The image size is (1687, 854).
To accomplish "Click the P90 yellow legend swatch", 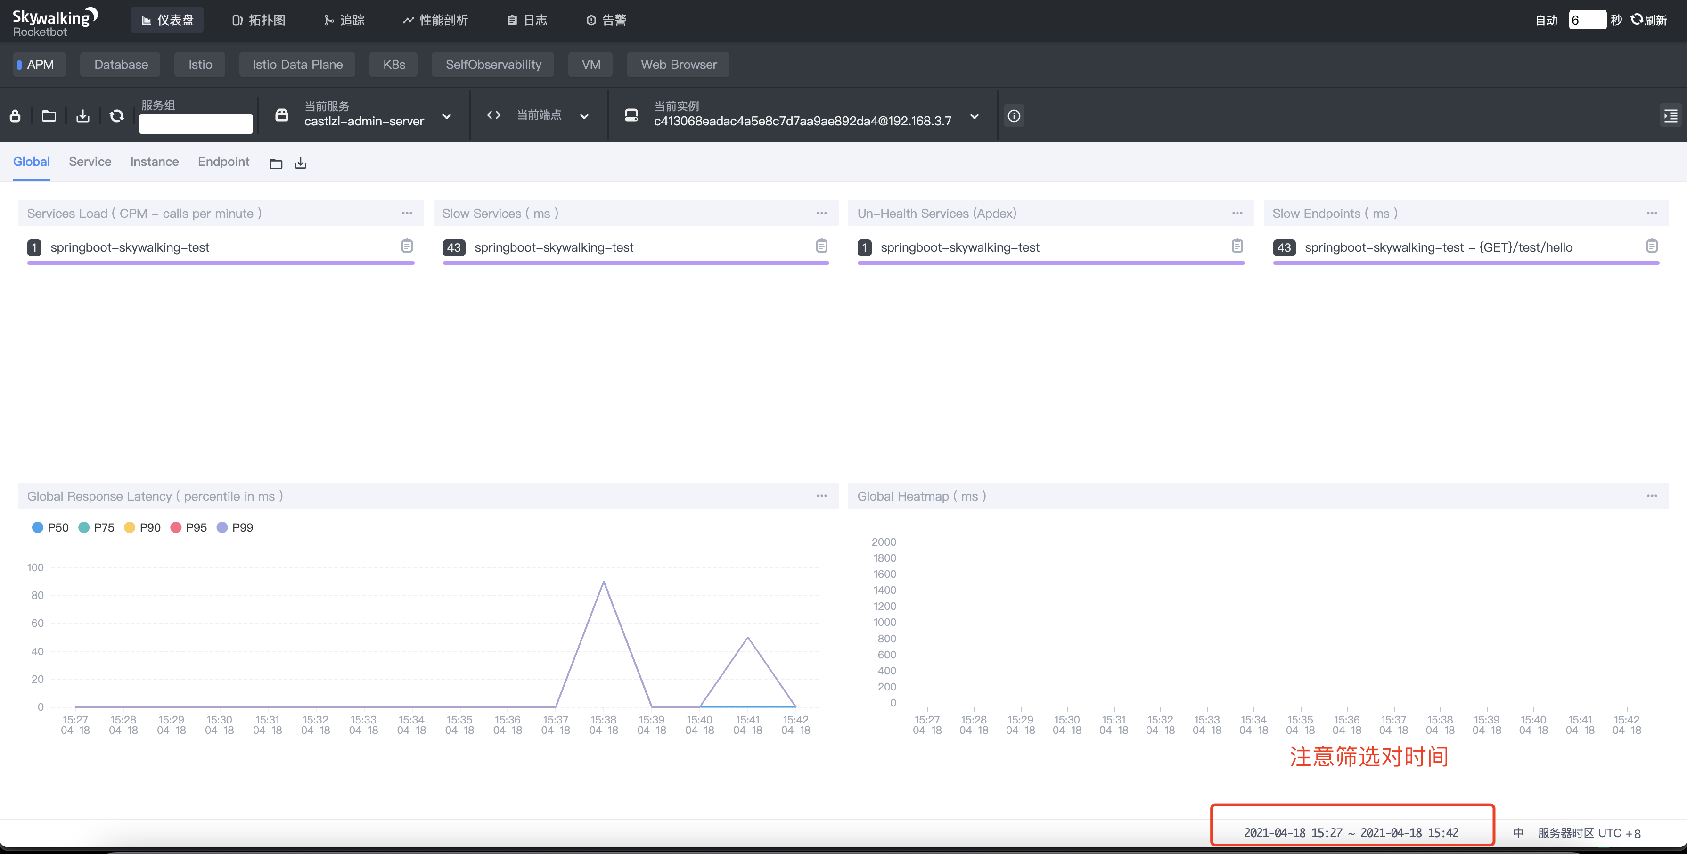I will (130, 527).
